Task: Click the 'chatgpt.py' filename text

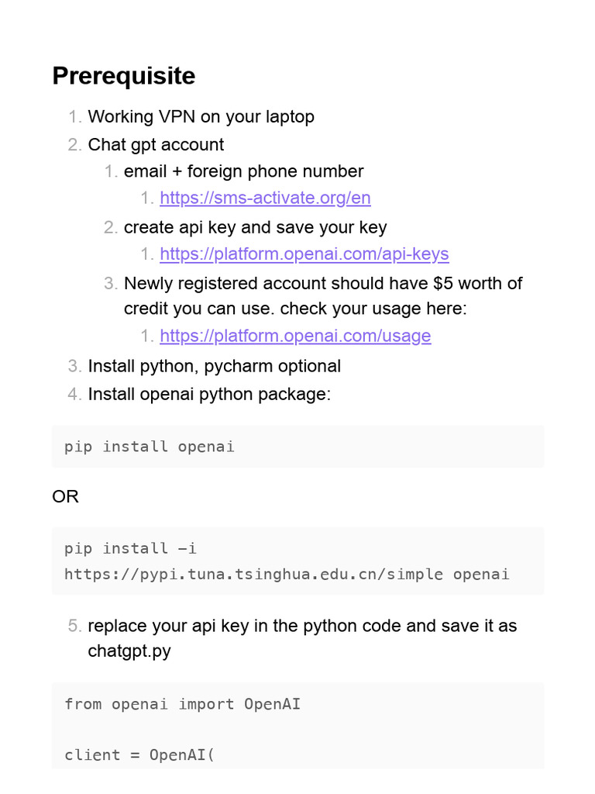Action: [129, 651]
